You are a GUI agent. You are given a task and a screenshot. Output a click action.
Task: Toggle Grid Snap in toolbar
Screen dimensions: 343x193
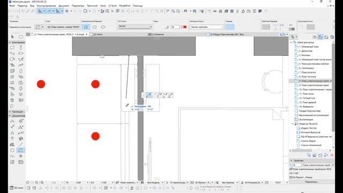(x=66, y=11)
